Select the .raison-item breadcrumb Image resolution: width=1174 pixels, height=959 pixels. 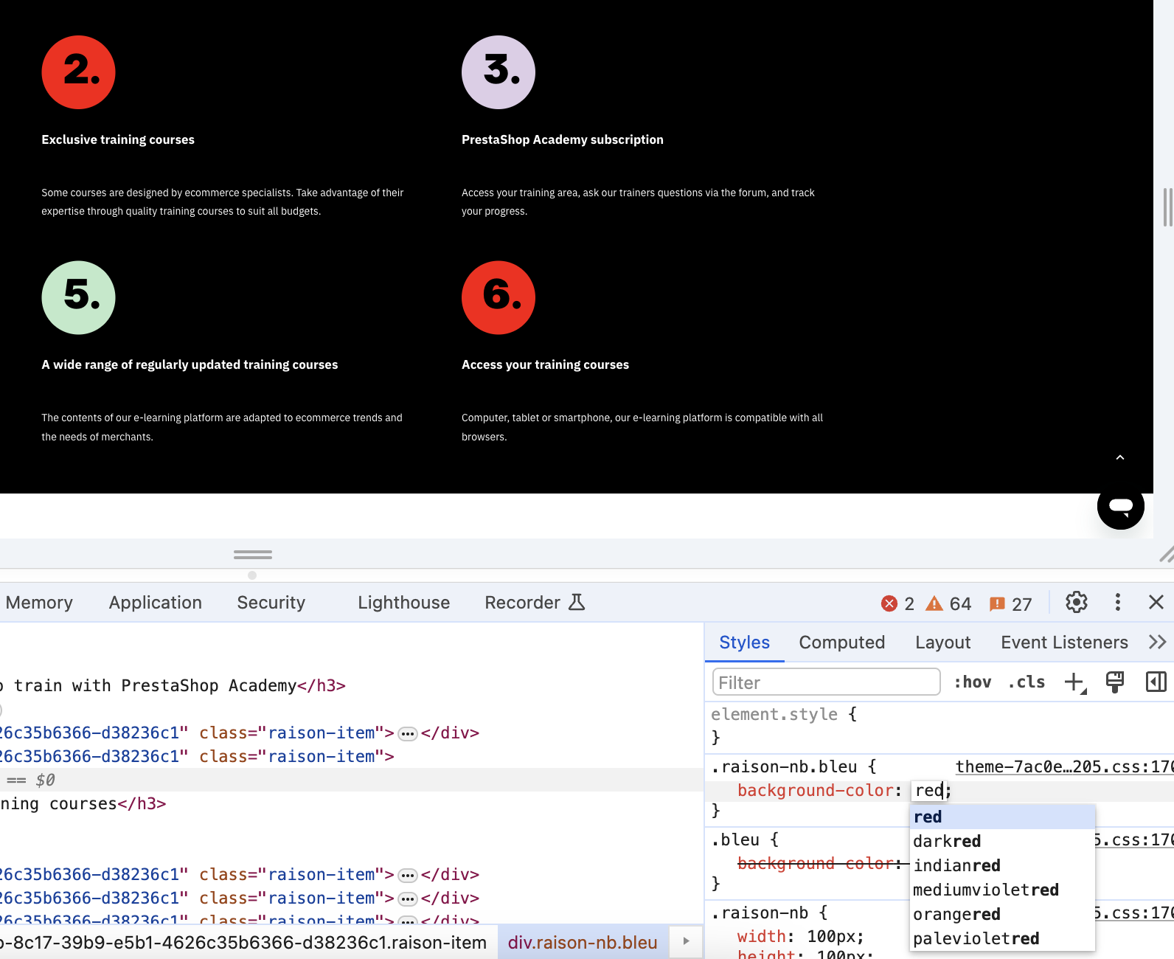243,942
